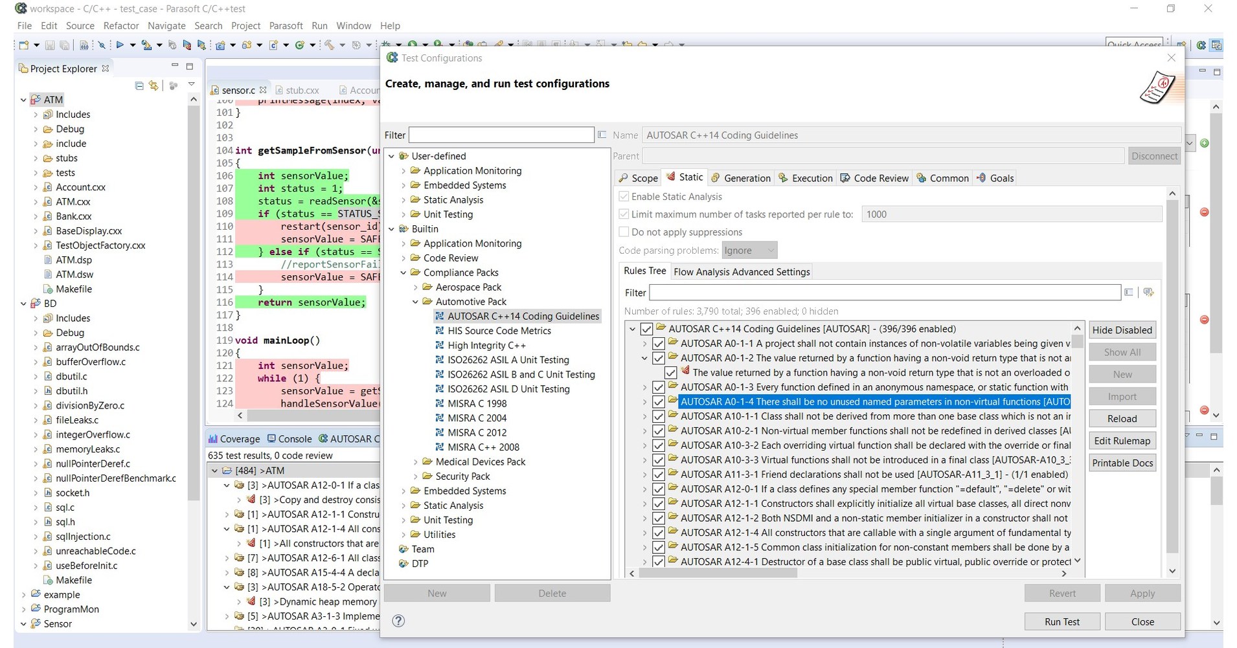This screenshot has width=1237, height=648.
Task: Uncheck rule AUTOSAR A0-1-3 about anonymous namespaces
Action: click(658, 387)
